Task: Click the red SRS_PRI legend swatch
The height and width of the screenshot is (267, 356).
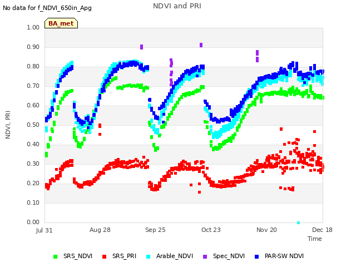Action: [104, 256]
